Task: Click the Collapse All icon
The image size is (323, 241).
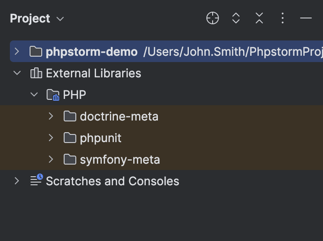Action: (259, 18)
